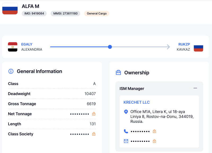212x153 pixels.
Task: Click the MMSI: 273611180 badge
Action: pos(65,14)
